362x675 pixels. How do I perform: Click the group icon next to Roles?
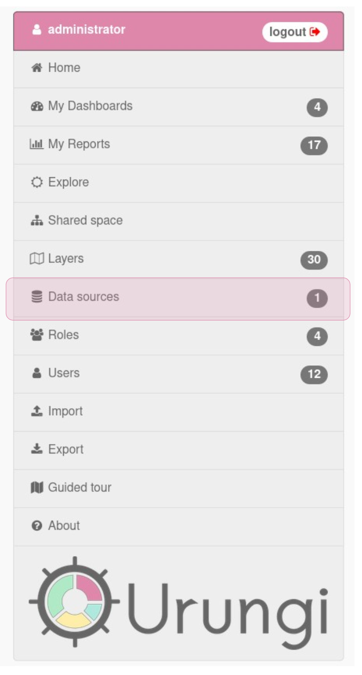pos(37,336)
